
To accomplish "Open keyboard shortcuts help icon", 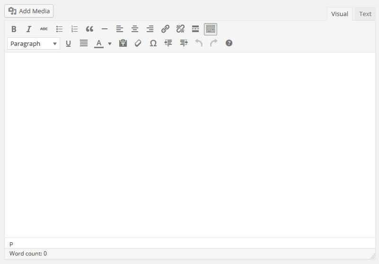I will click(229, 43).
